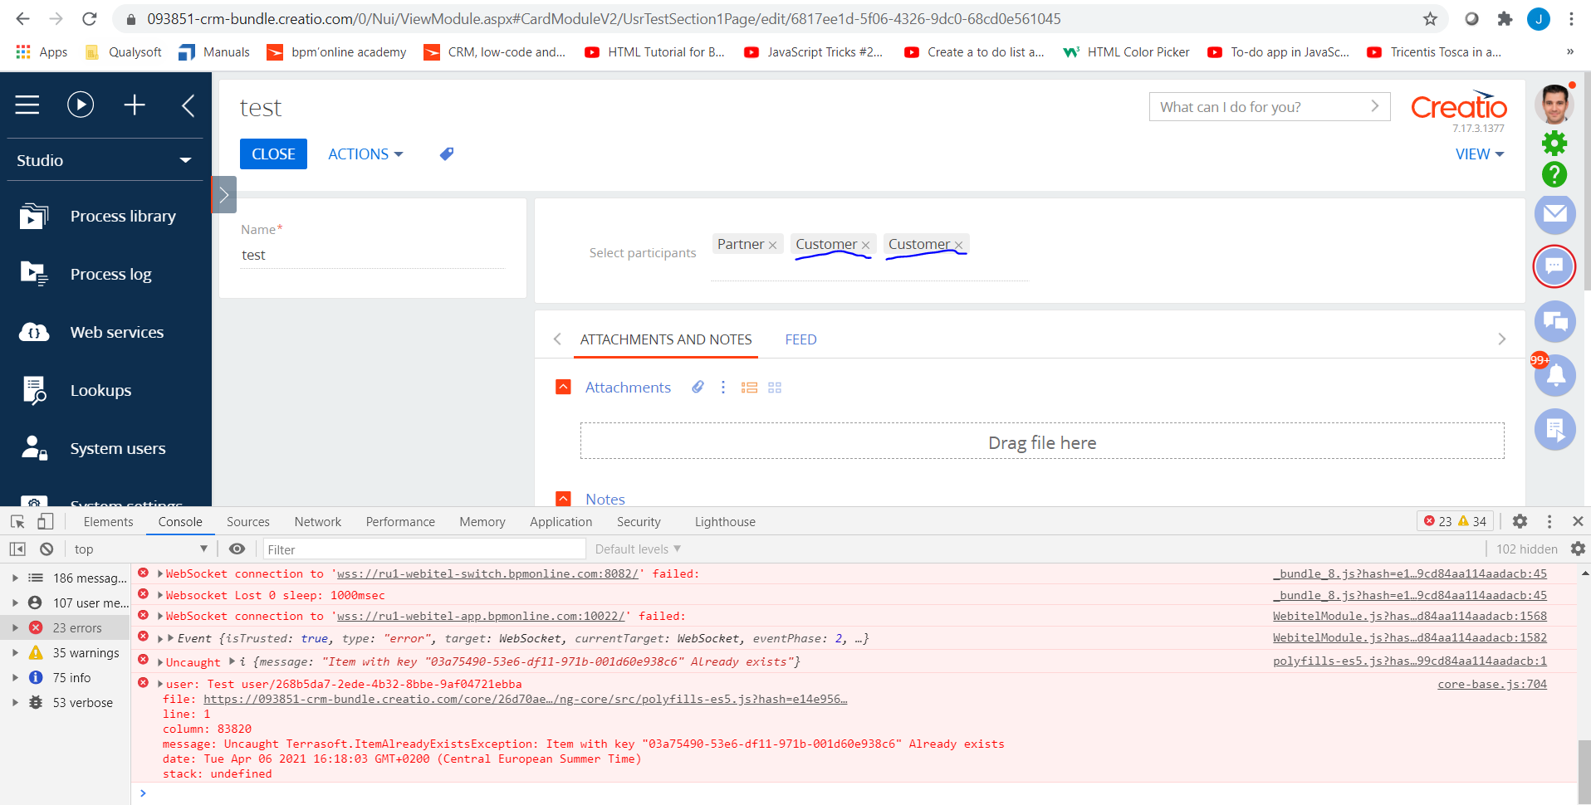
Task: Open system designer green gear icon
Action: click(x=1554, y=143)
